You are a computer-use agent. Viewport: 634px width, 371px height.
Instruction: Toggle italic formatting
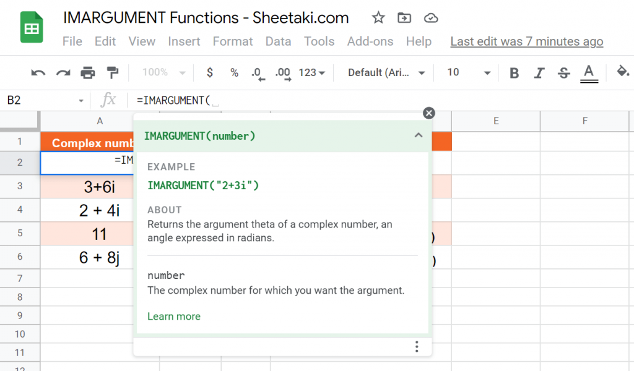(x=539, y=72)
